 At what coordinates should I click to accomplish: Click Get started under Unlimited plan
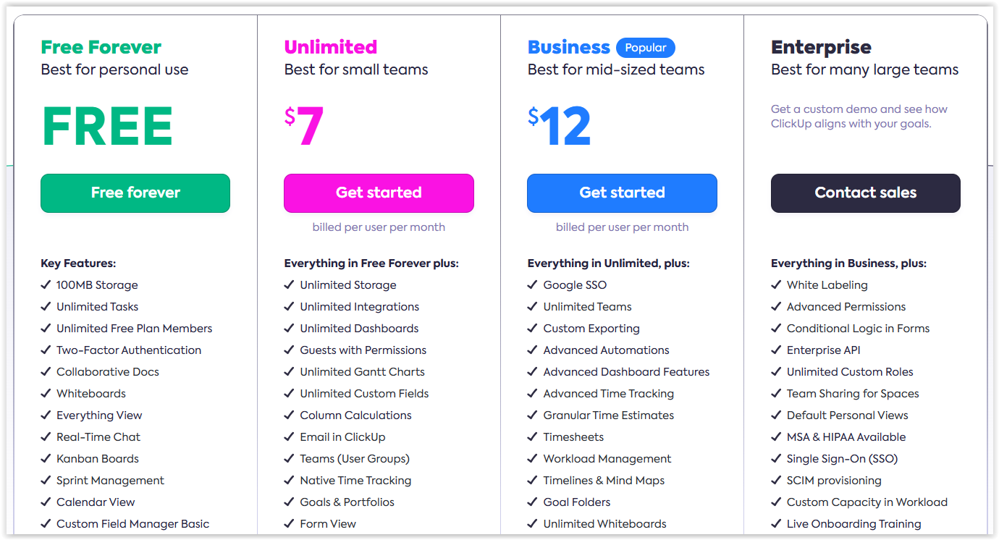pos(379,193)
